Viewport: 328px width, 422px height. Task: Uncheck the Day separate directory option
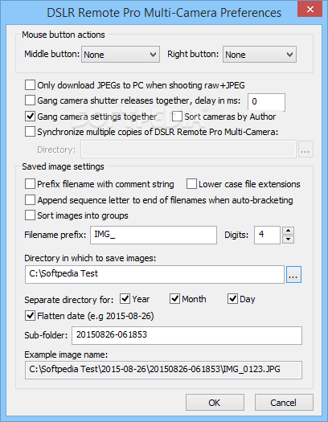pos(232,299)
